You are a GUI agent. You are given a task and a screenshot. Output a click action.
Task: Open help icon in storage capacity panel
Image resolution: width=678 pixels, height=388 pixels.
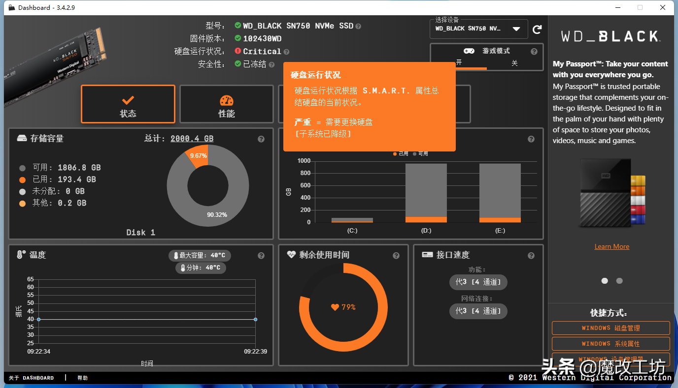point(261,139)
